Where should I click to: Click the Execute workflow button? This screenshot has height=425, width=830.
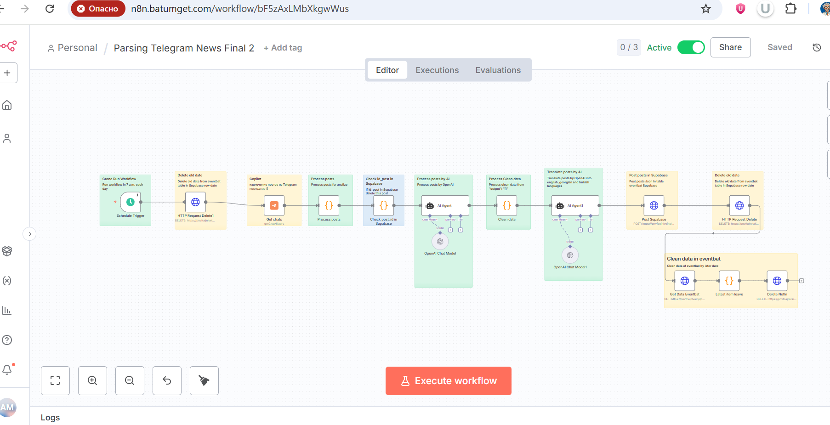tap(449, 381)
